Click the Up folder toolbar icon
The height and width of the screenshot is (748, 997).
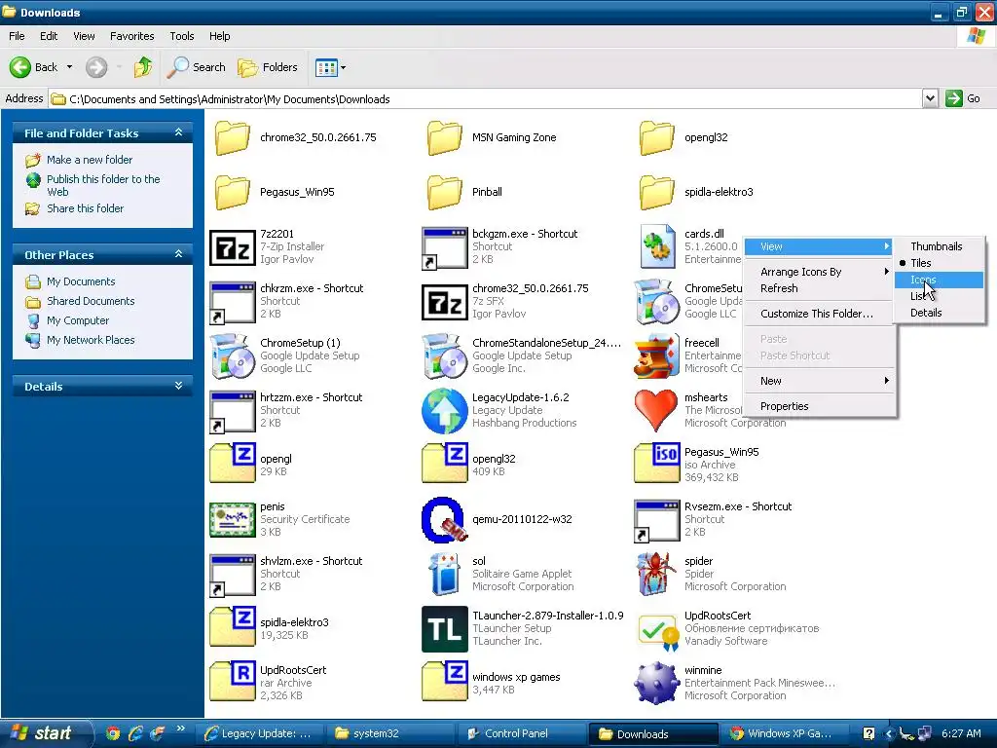point(143,67)
